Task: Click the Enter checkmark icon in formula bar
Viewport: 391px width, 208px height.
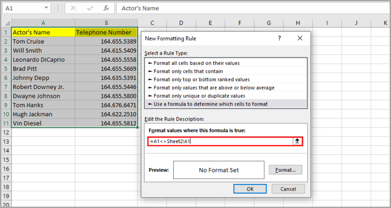Action: click(90, 8)
